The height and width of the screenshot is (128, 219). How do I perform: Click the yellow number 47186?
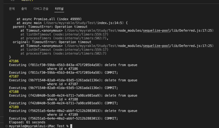(x=14, y=61)
